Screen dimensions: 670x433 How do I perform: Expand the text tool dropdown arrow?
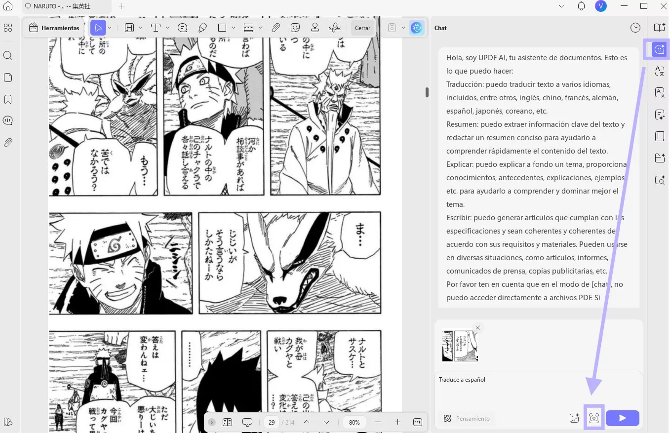point(167,28)
